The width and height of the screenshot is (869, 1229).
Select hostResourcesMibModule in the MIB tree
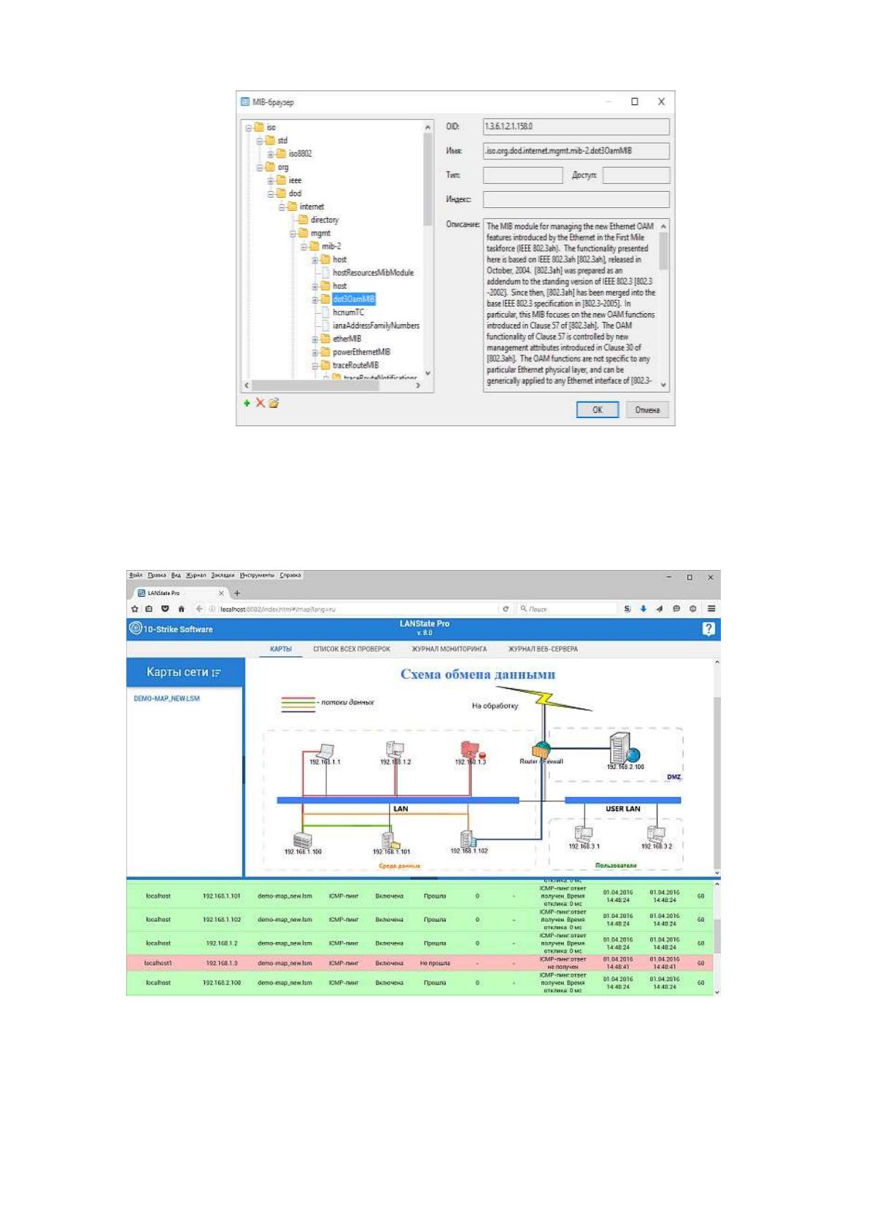pos(373,272)
